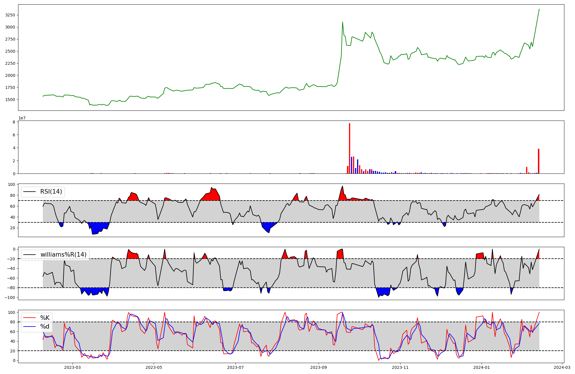The height and width of the screenshot is (374, 575).
Task: Click the last red volume bar at right
Action: tap(538, 161)
